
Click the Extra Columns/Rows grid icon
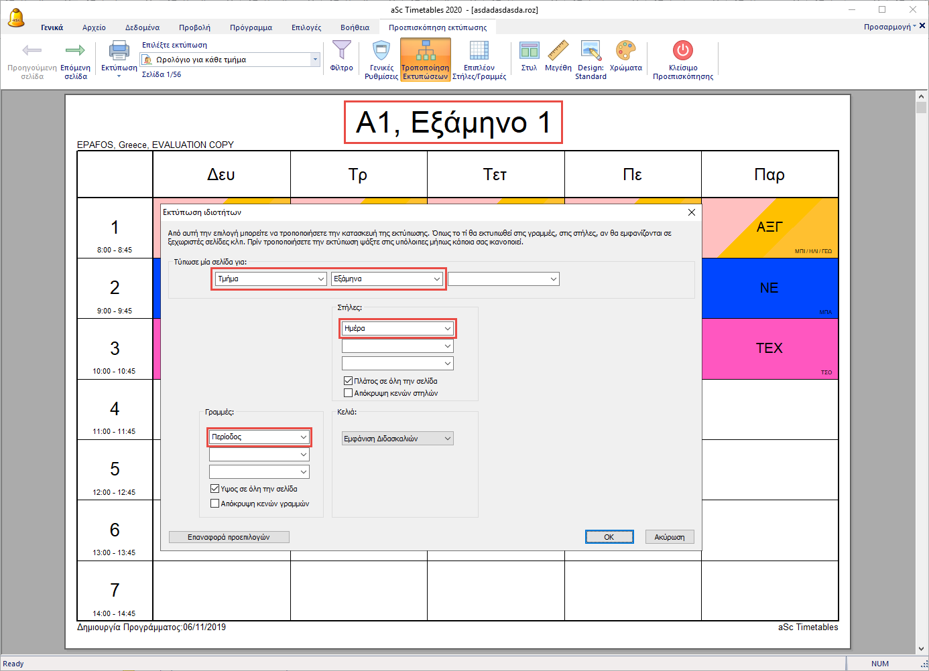tap(479, 51)
